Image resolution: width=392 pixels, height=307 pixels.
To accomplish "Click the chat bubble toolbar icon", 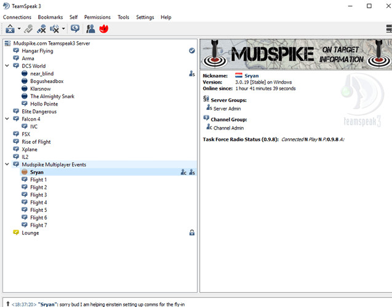I will pyautogui.click(x=75, y=28).
